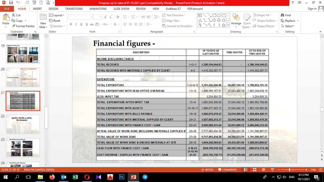
Task: Open the COMMENTS pane
Action: [x=227, y=170]
